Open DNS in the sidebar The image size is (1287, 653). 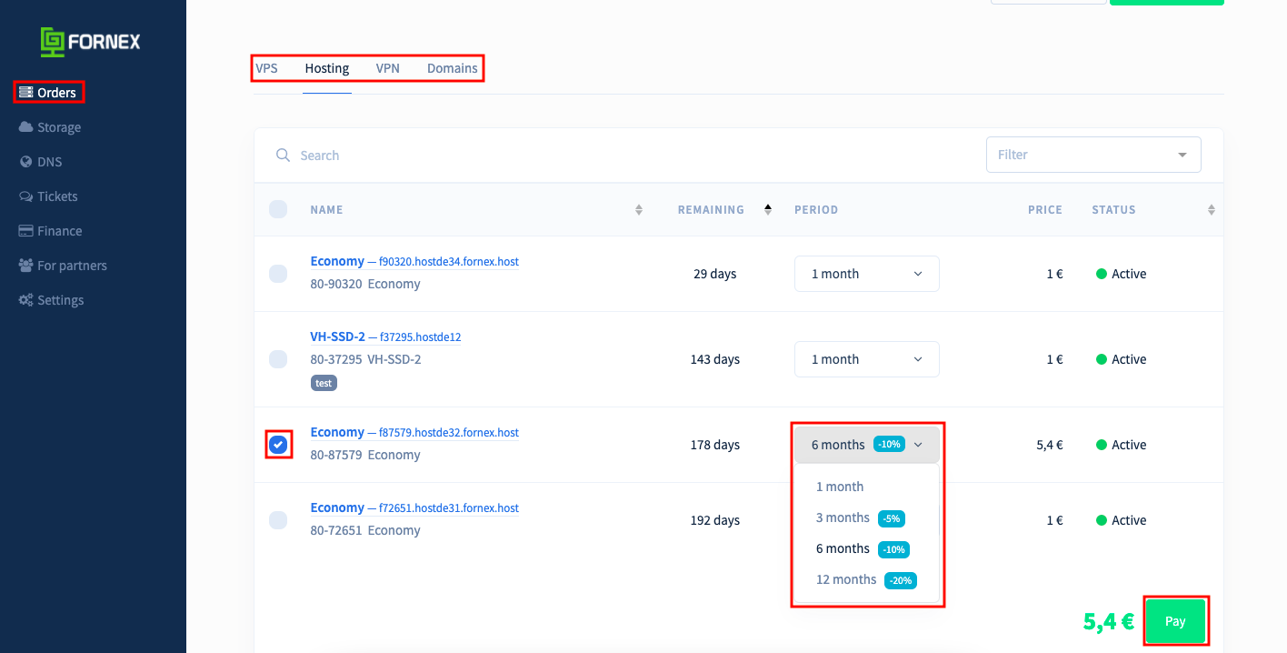click(x=41, y=162)
